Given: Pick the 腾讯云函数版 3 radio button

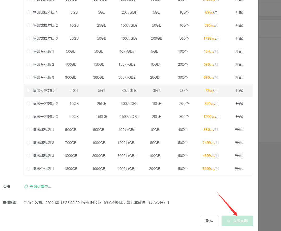Looking at the screenshot, I should click(x=28, y=117).
